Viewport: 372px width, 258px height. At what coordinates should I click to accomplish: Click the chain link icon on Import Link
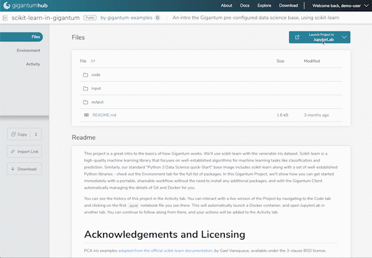point(13,152)
